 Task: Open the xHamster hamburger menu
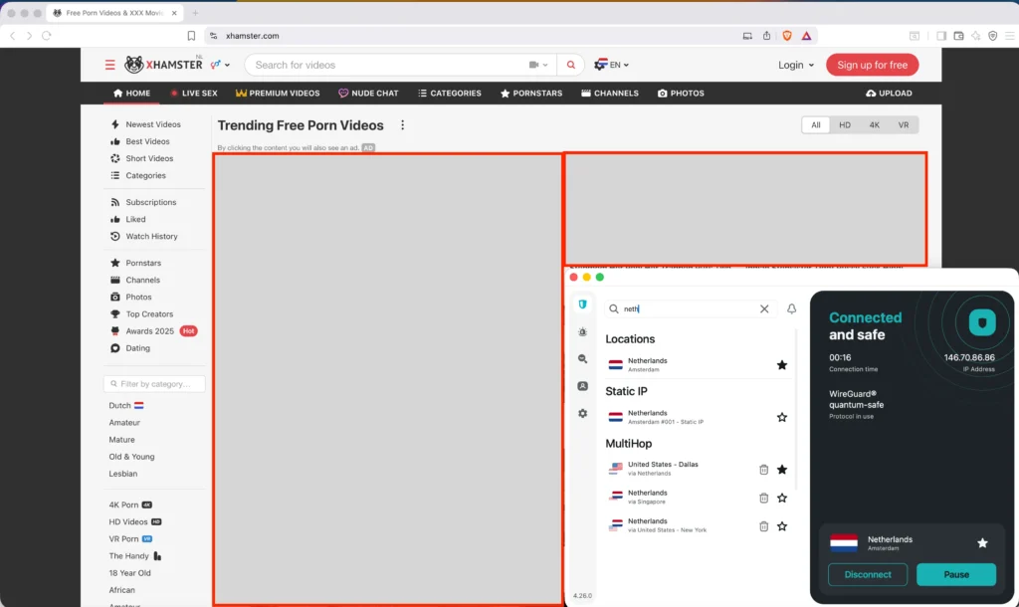(110, 64)
